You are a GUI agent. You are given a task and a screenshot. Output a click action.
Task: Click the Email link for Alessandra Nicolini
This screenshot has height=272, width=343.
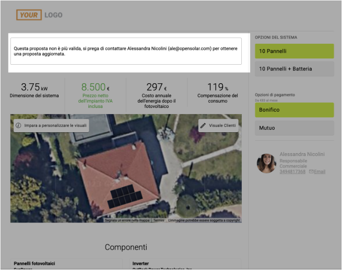pyautogui.click(x=320, y=172)
